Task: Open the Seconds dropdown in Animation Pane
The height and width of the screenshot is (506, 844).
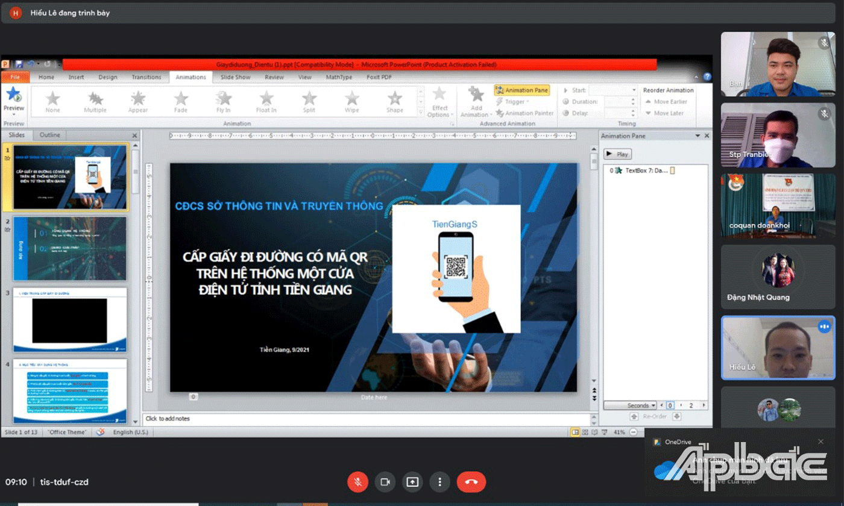Action: click(630, 405)
